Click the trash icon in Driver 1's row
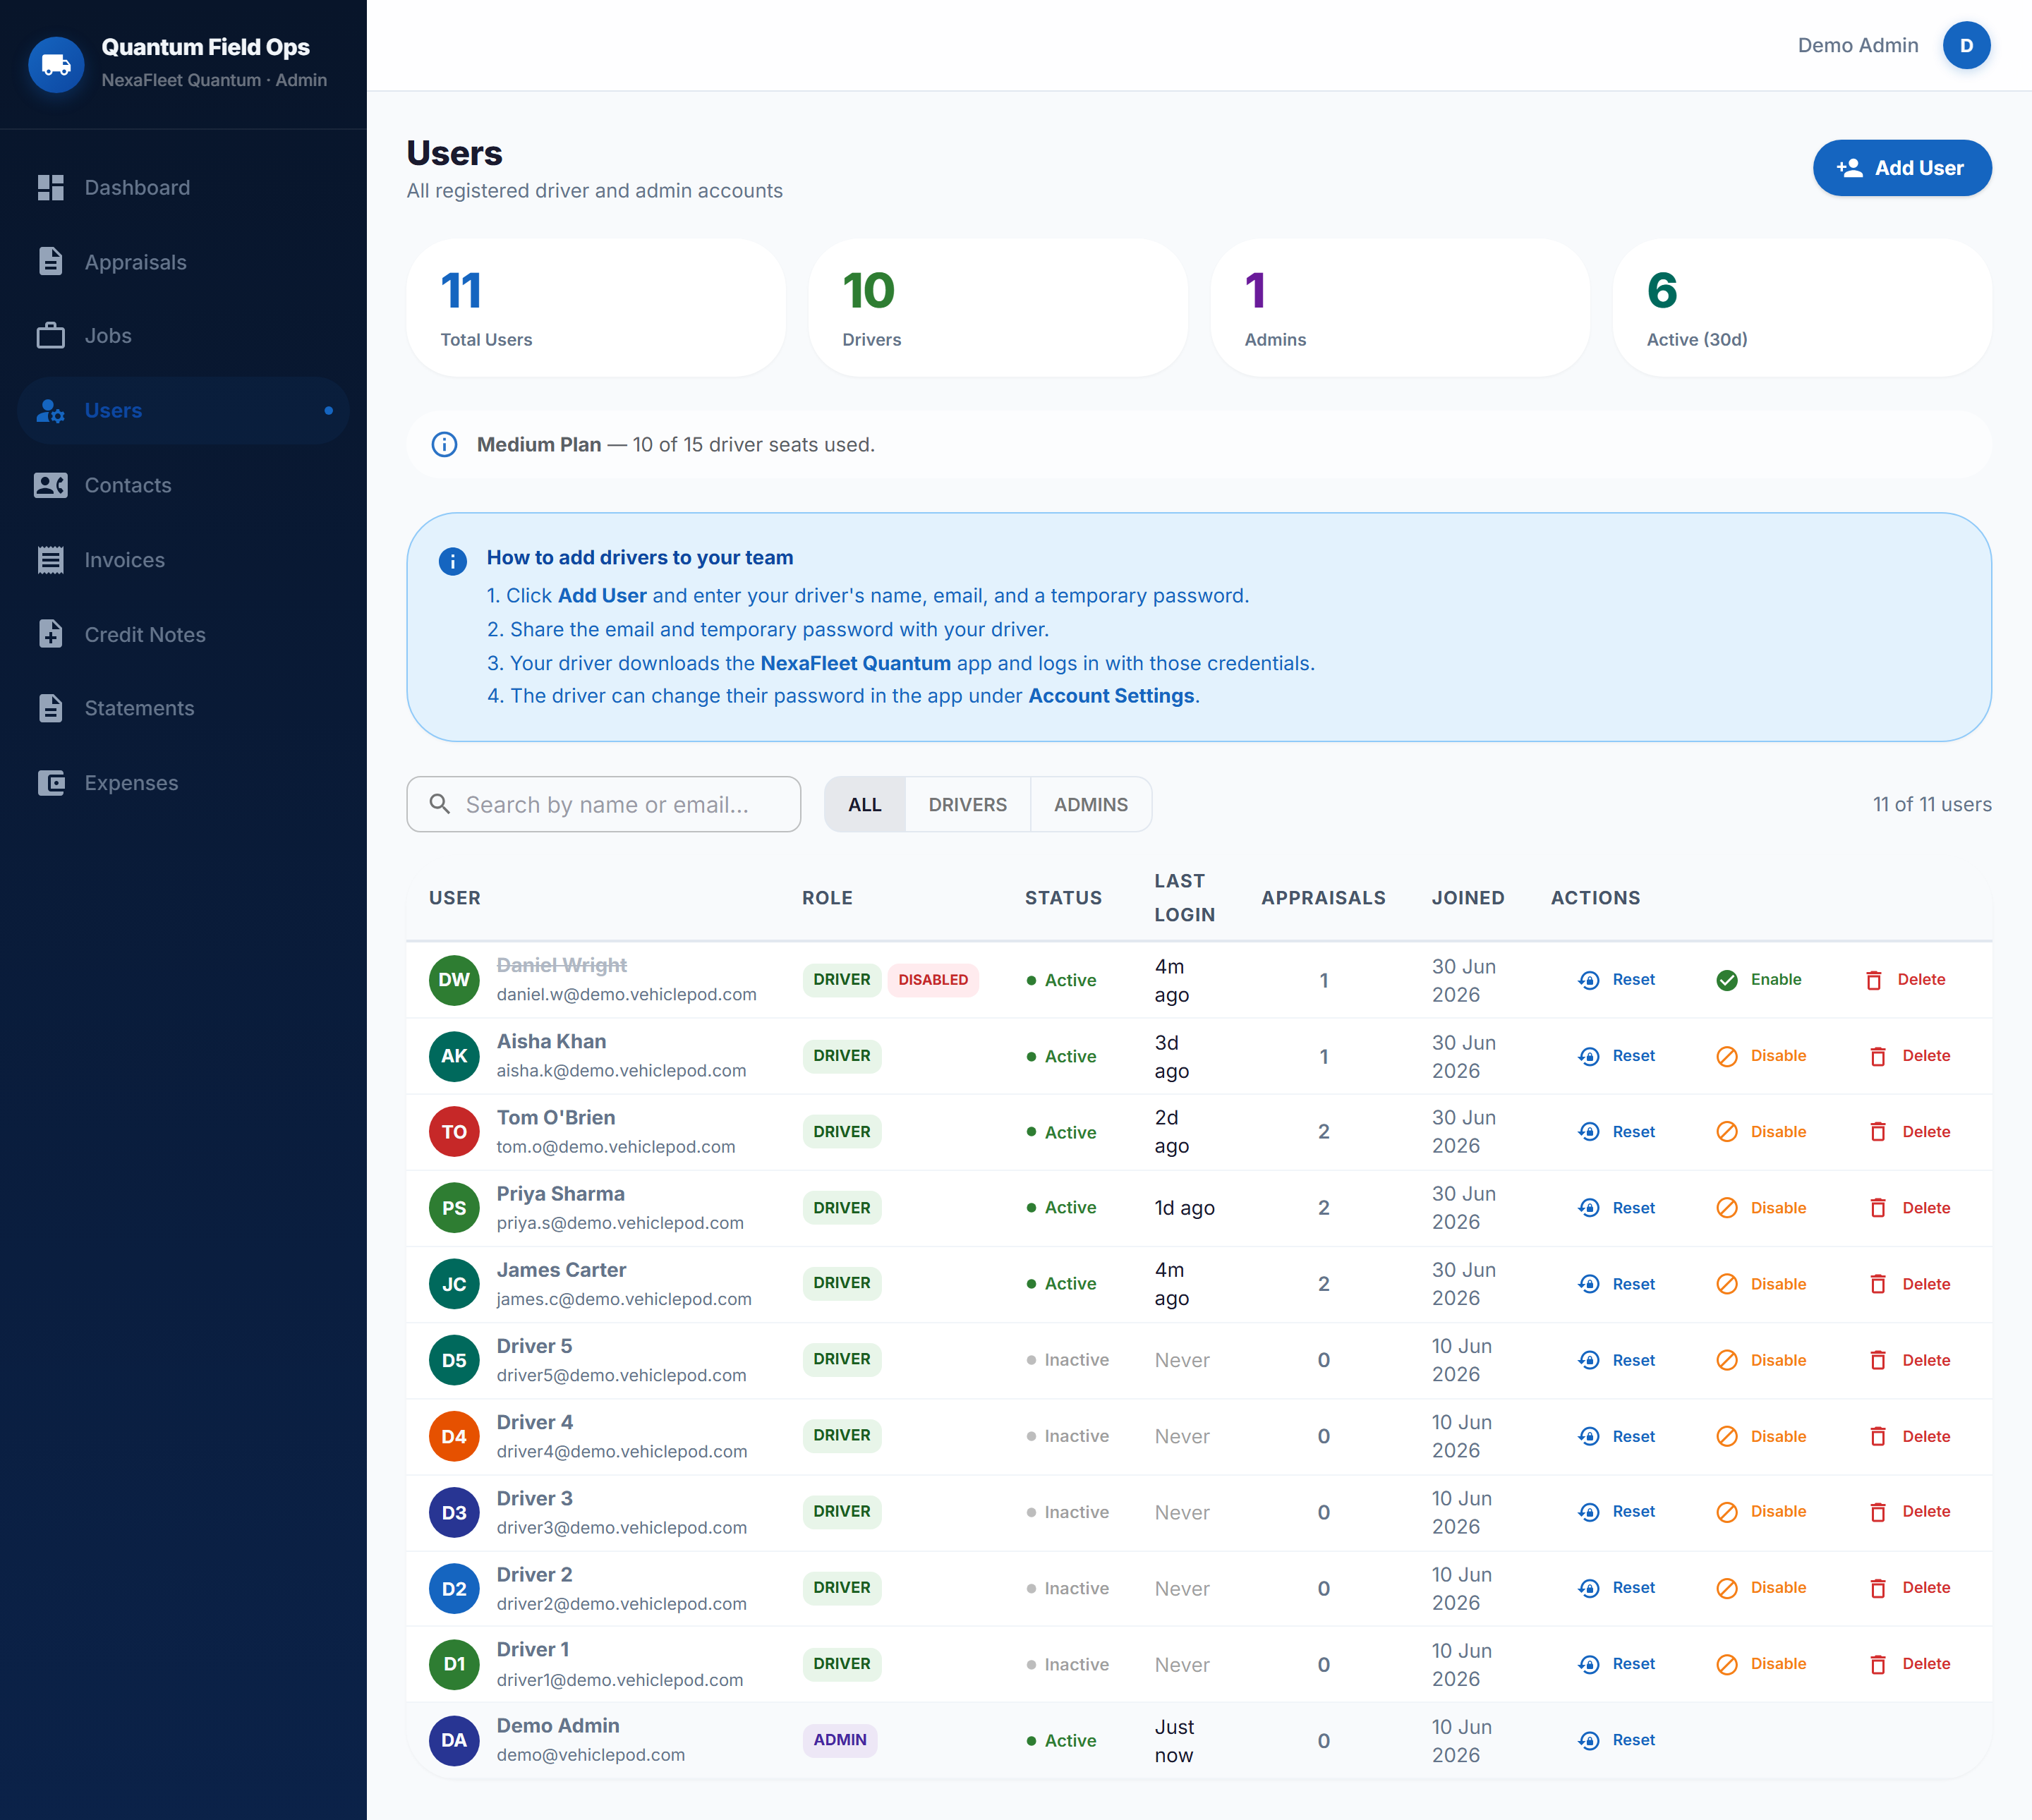Viewport: 2032px width, 1820px height. point(1878,1664)
